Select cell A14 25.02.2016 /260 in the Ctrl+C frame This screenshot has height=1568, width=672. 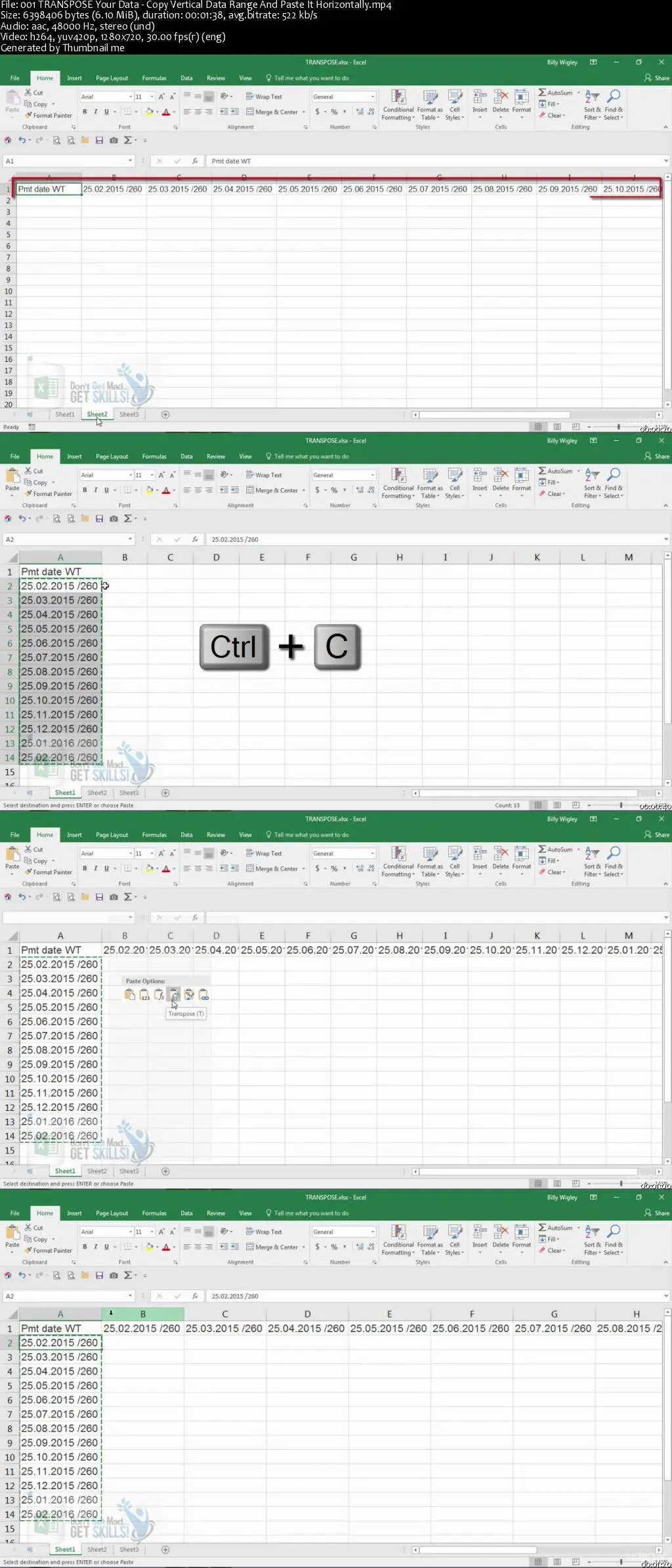60,757
